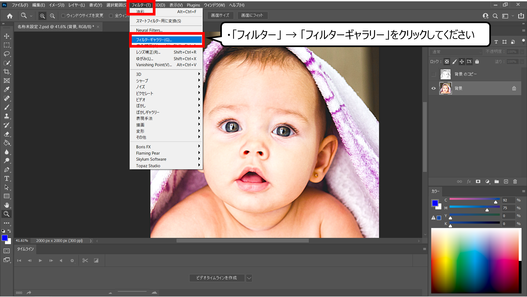Click the 画面にフィット button

coord(252,15)
